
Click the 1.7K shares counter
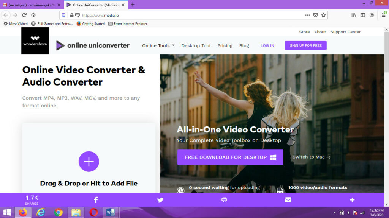(32, 200)
